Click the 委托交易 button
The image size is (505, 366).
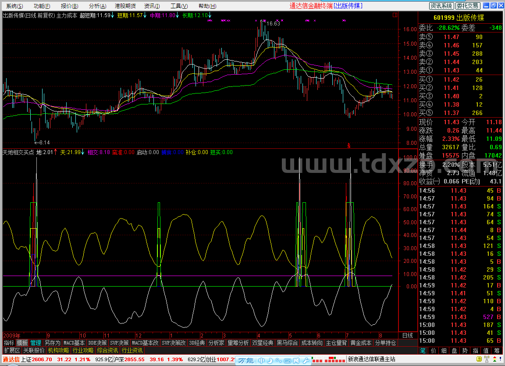[x=468, y=6]
